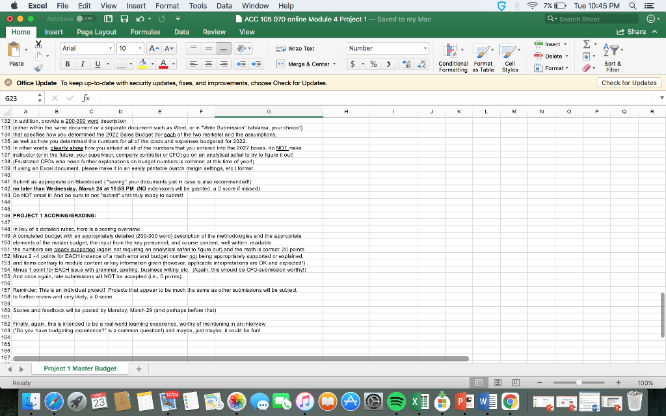Click the Format Painter brush icon

(x=38, y=68)
